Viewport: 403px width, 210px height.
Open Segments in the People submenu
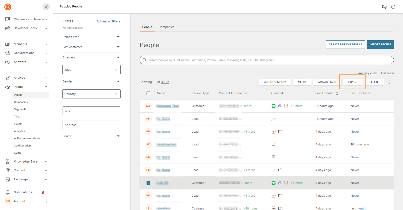[x=20, y=109]
